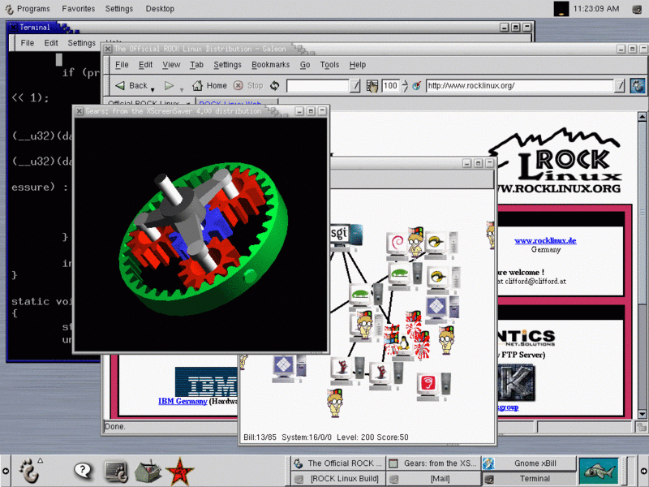The image size is (649, 487).
Task: Click the small icon in Galeon's status bar corner
Action: click(x=642, y=427)
